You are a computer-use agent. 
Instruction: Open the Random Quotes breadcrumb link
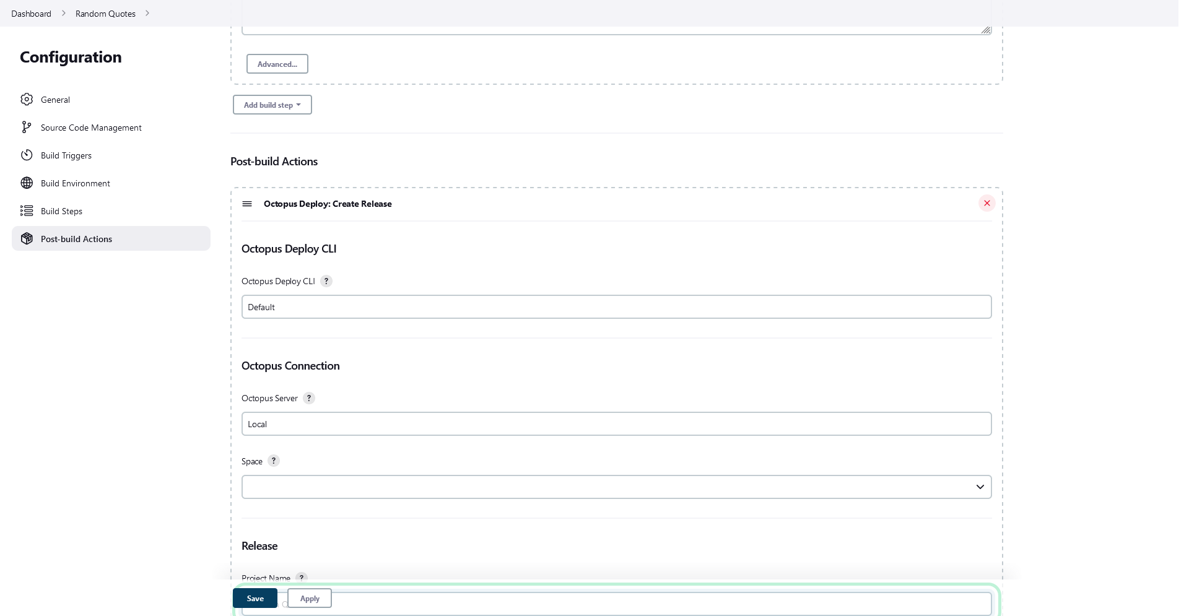(105, 13)
